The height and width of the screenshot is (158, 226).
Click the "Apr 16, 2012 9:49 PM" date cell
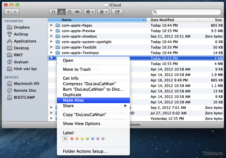(x=169, y=80)
